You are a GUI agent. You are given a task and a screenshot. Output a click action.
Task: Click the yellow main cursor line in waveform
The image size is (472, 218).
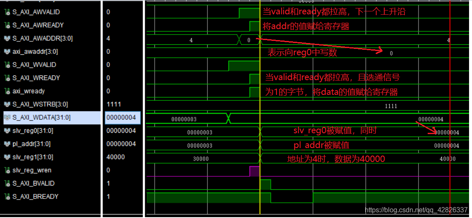coord(260,108)
